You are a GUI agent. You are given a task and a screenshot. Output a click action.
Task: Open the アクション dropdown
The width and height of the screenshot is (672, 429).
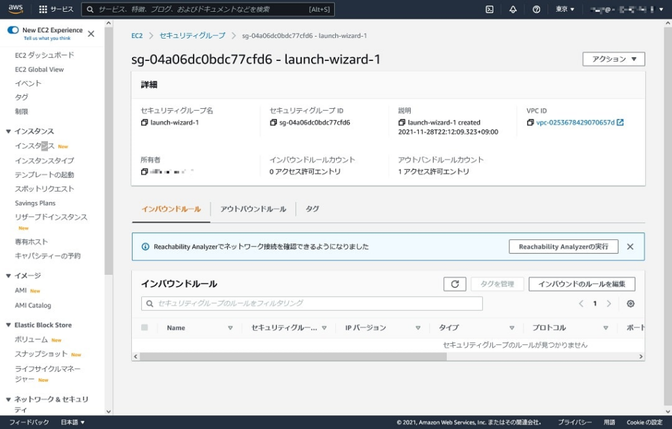pyautogui.click(x=614, y=59)
